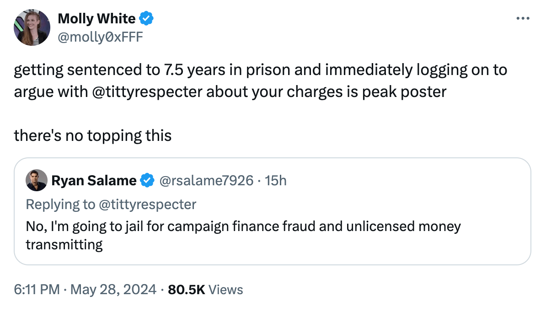Image resolution: width=546 pixels, height=312 pixels.
Task: Click the 6:11 PM May 28, 2024 timestamp
Action: pyautogui.click(x=84, y=289)
